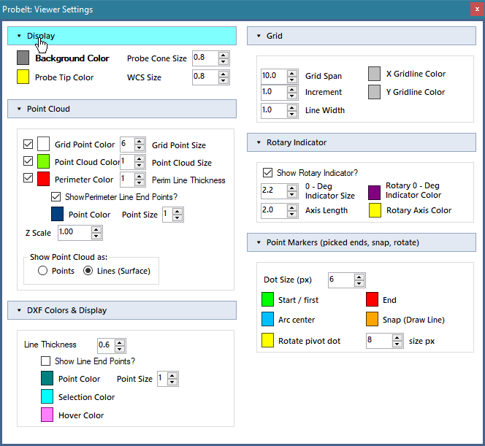Increase Grid Point Size value
This screenshot has width=485, height=446.
[x=140, y=142]
